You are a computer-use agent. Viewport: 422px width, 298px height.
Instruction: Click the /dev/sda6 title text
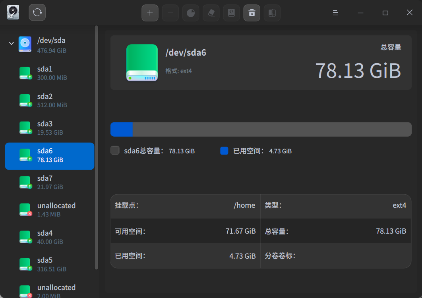pos(186,52)
